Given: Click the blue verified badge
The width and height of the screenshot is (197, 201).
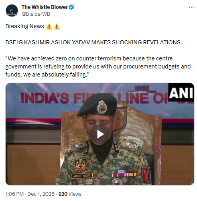Looking at the screenshot, I should (x=71, y=7).
